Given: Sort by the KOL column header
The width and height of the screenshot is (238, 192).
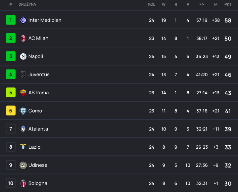Looking at the screenshot, I should click(151, 4).
